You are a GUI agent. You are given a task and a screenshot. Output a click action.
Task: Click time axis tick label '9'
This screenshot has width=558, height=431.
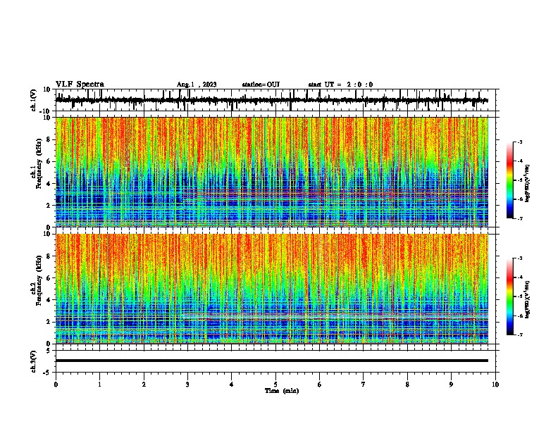click(451, 385)
